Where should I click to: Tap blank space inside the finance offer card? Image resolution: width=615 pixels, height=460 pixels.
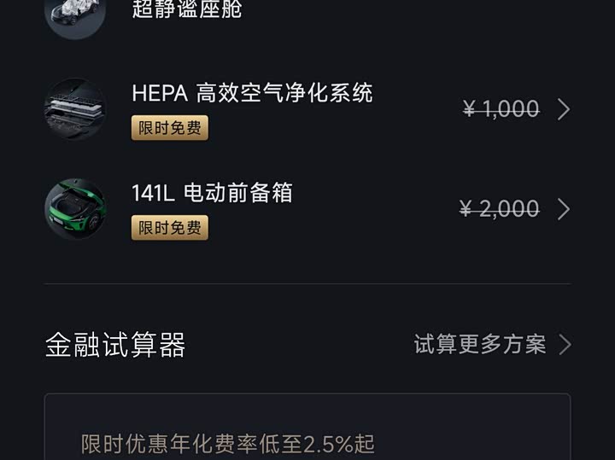coord(478,422)
